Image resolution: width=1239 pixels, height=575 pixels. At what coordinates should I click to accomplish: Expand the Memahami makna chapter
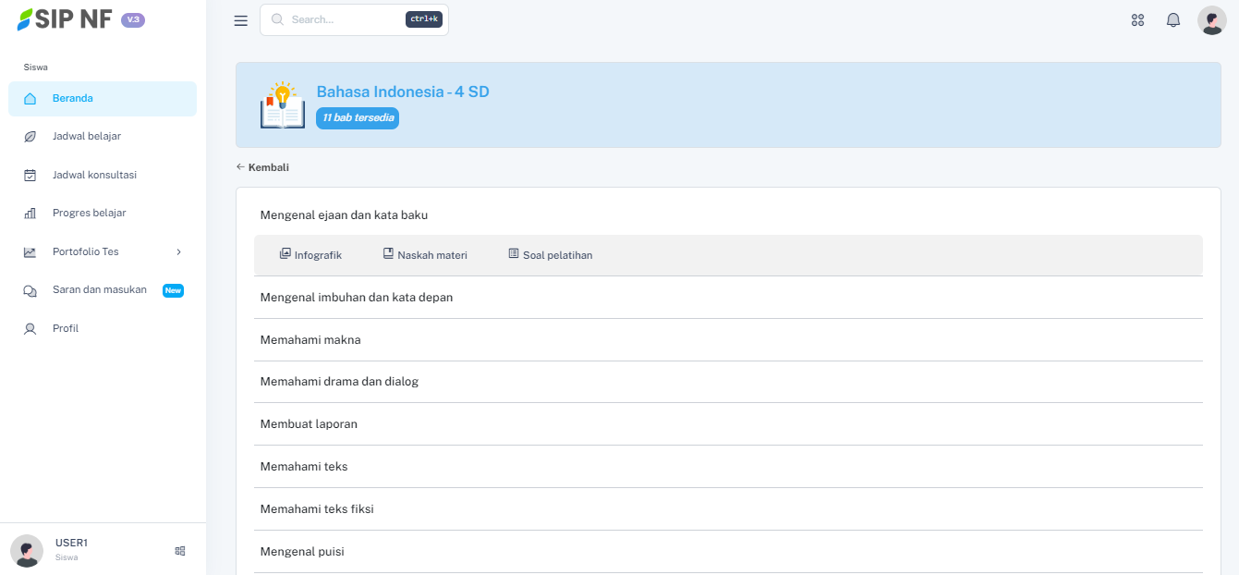tap(310, 340)
